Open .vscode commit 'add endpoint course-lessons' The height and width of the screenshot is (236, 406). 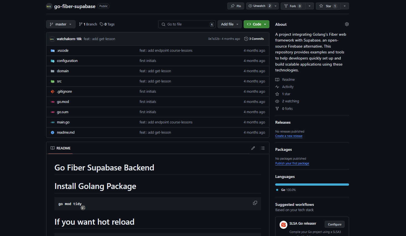click(x=166, y=51)
